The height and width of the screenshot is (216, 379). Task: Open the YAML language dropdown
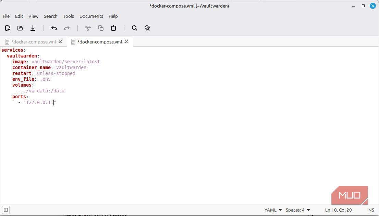point(273,210)
